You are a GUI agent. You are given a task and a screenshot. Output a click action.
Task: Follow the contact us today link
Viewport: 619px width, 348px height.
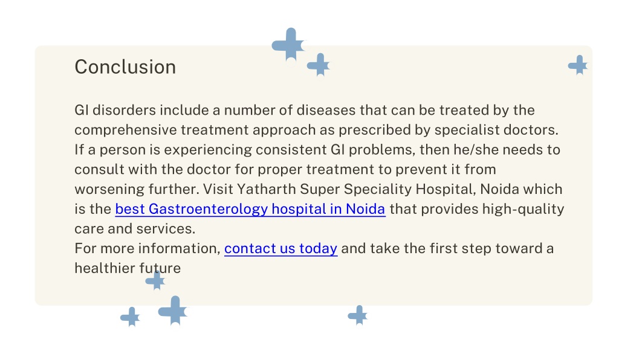pos(280,248)
